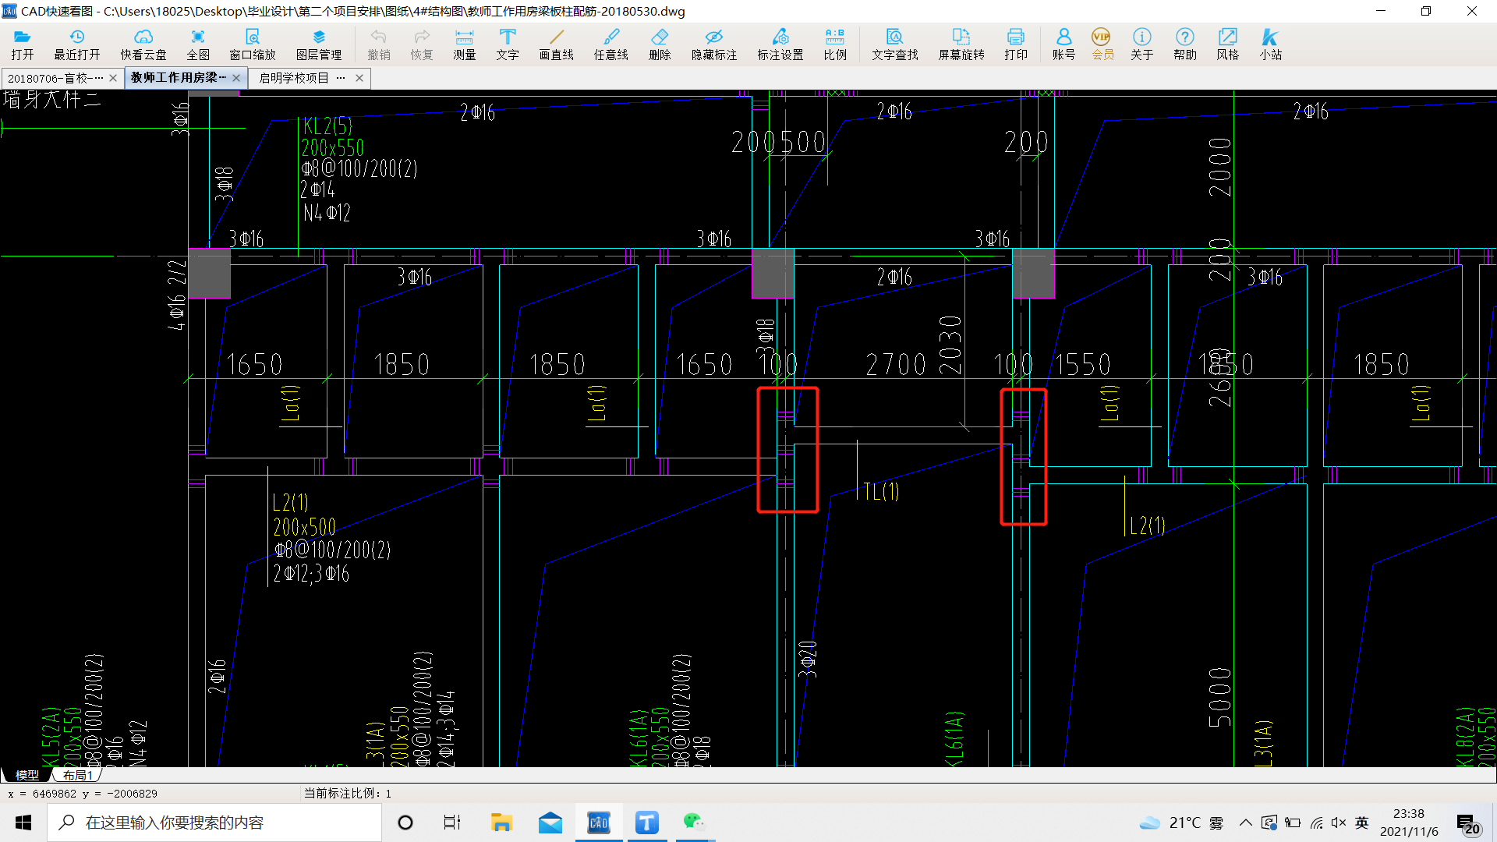
Task: Click the 2700 dimension text
Action: click(896, 364)
